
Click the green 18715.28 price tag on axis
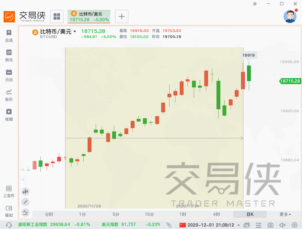(x=290, y=81)
